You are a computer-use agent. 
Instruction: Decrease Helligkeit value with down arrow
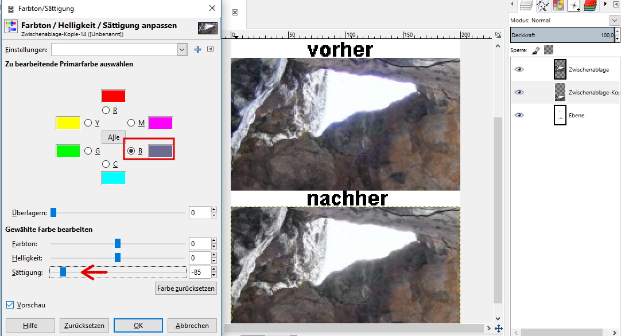point(214,260)
